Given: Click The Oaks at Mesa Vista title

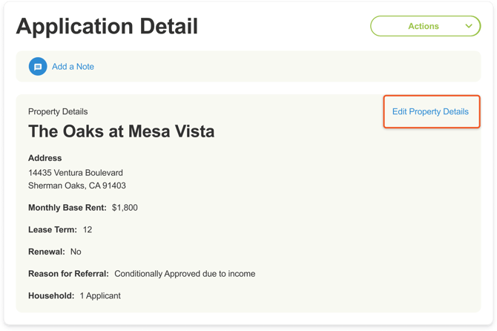Looking at the screenshot, I should [x=121, y=131].
